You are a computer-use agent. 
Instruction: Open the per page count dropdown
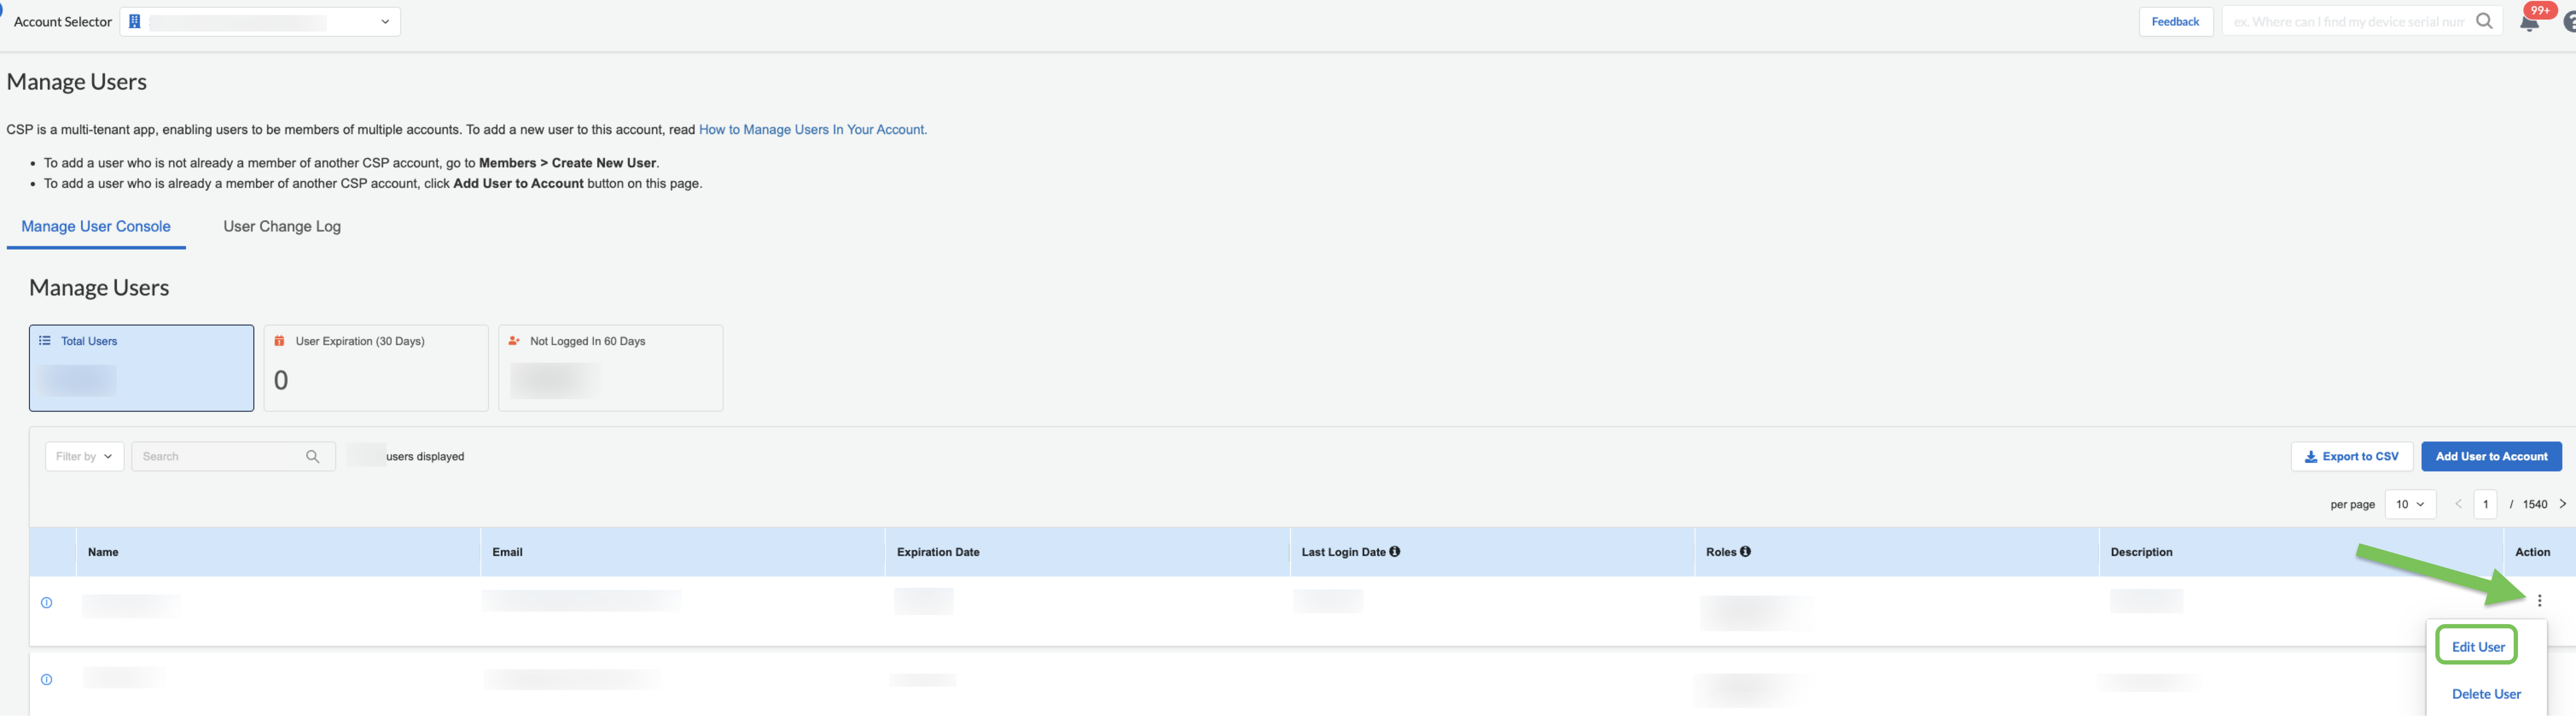[2409, 505]
